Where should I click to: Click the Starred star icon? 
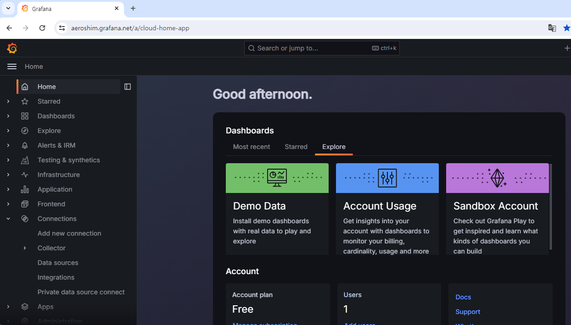(25, 101)
